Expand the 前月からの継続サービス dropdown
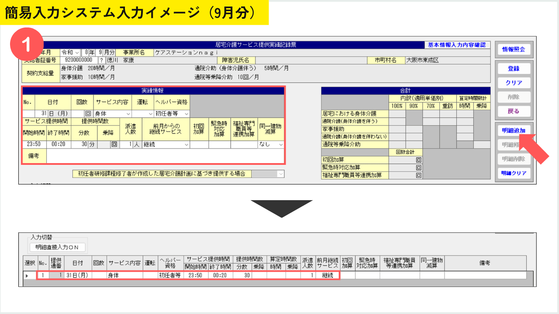 point(166,144)
